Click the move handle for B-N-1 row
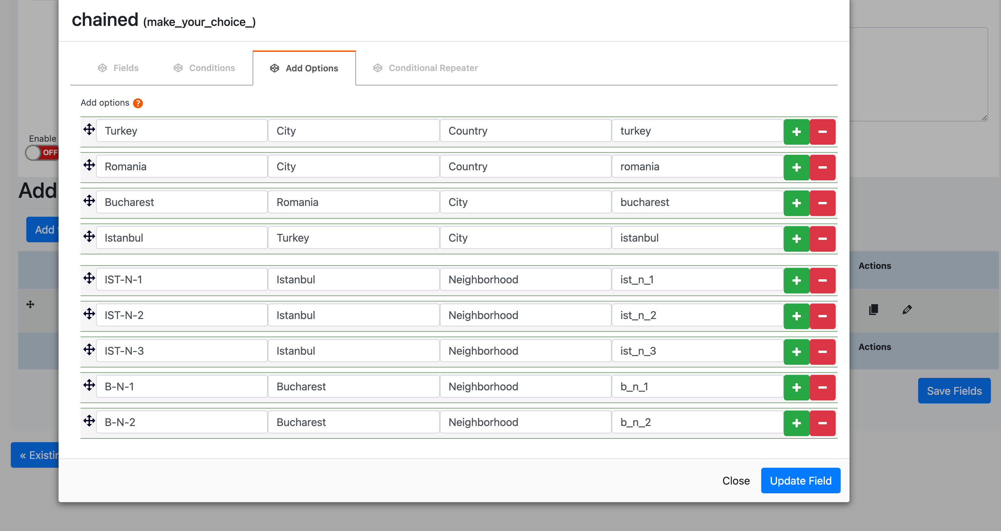This screenshot has width=1001, height=531. click(x=89, y=385)
